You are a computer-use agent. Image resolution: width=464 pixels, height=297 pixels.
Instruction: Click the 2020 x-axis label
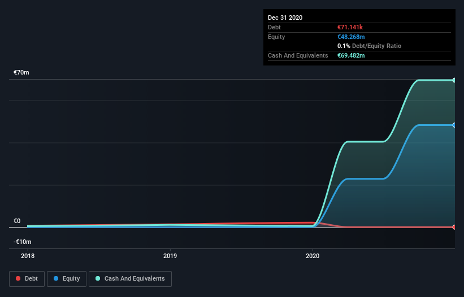tap(313, 256)
